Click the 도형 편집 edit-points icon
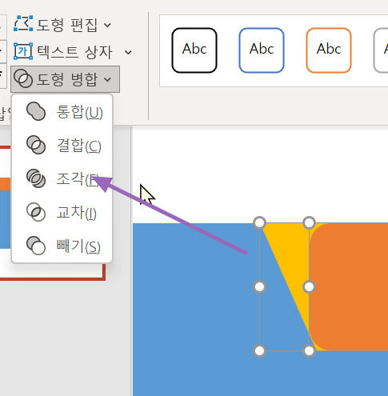Viewport: 388px width, 396px height. point(23,23)
